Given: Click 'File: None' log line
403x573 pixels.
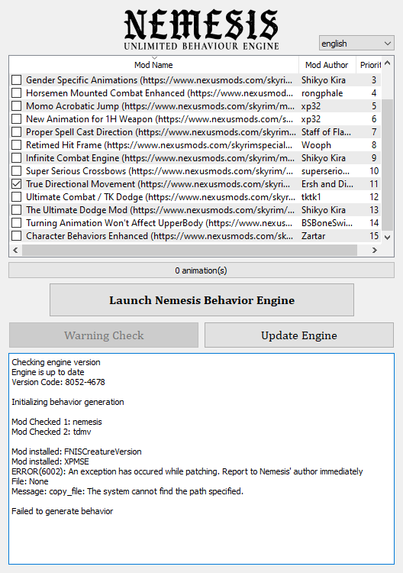Looking at the screenshot, I should [x=30, y=481].
